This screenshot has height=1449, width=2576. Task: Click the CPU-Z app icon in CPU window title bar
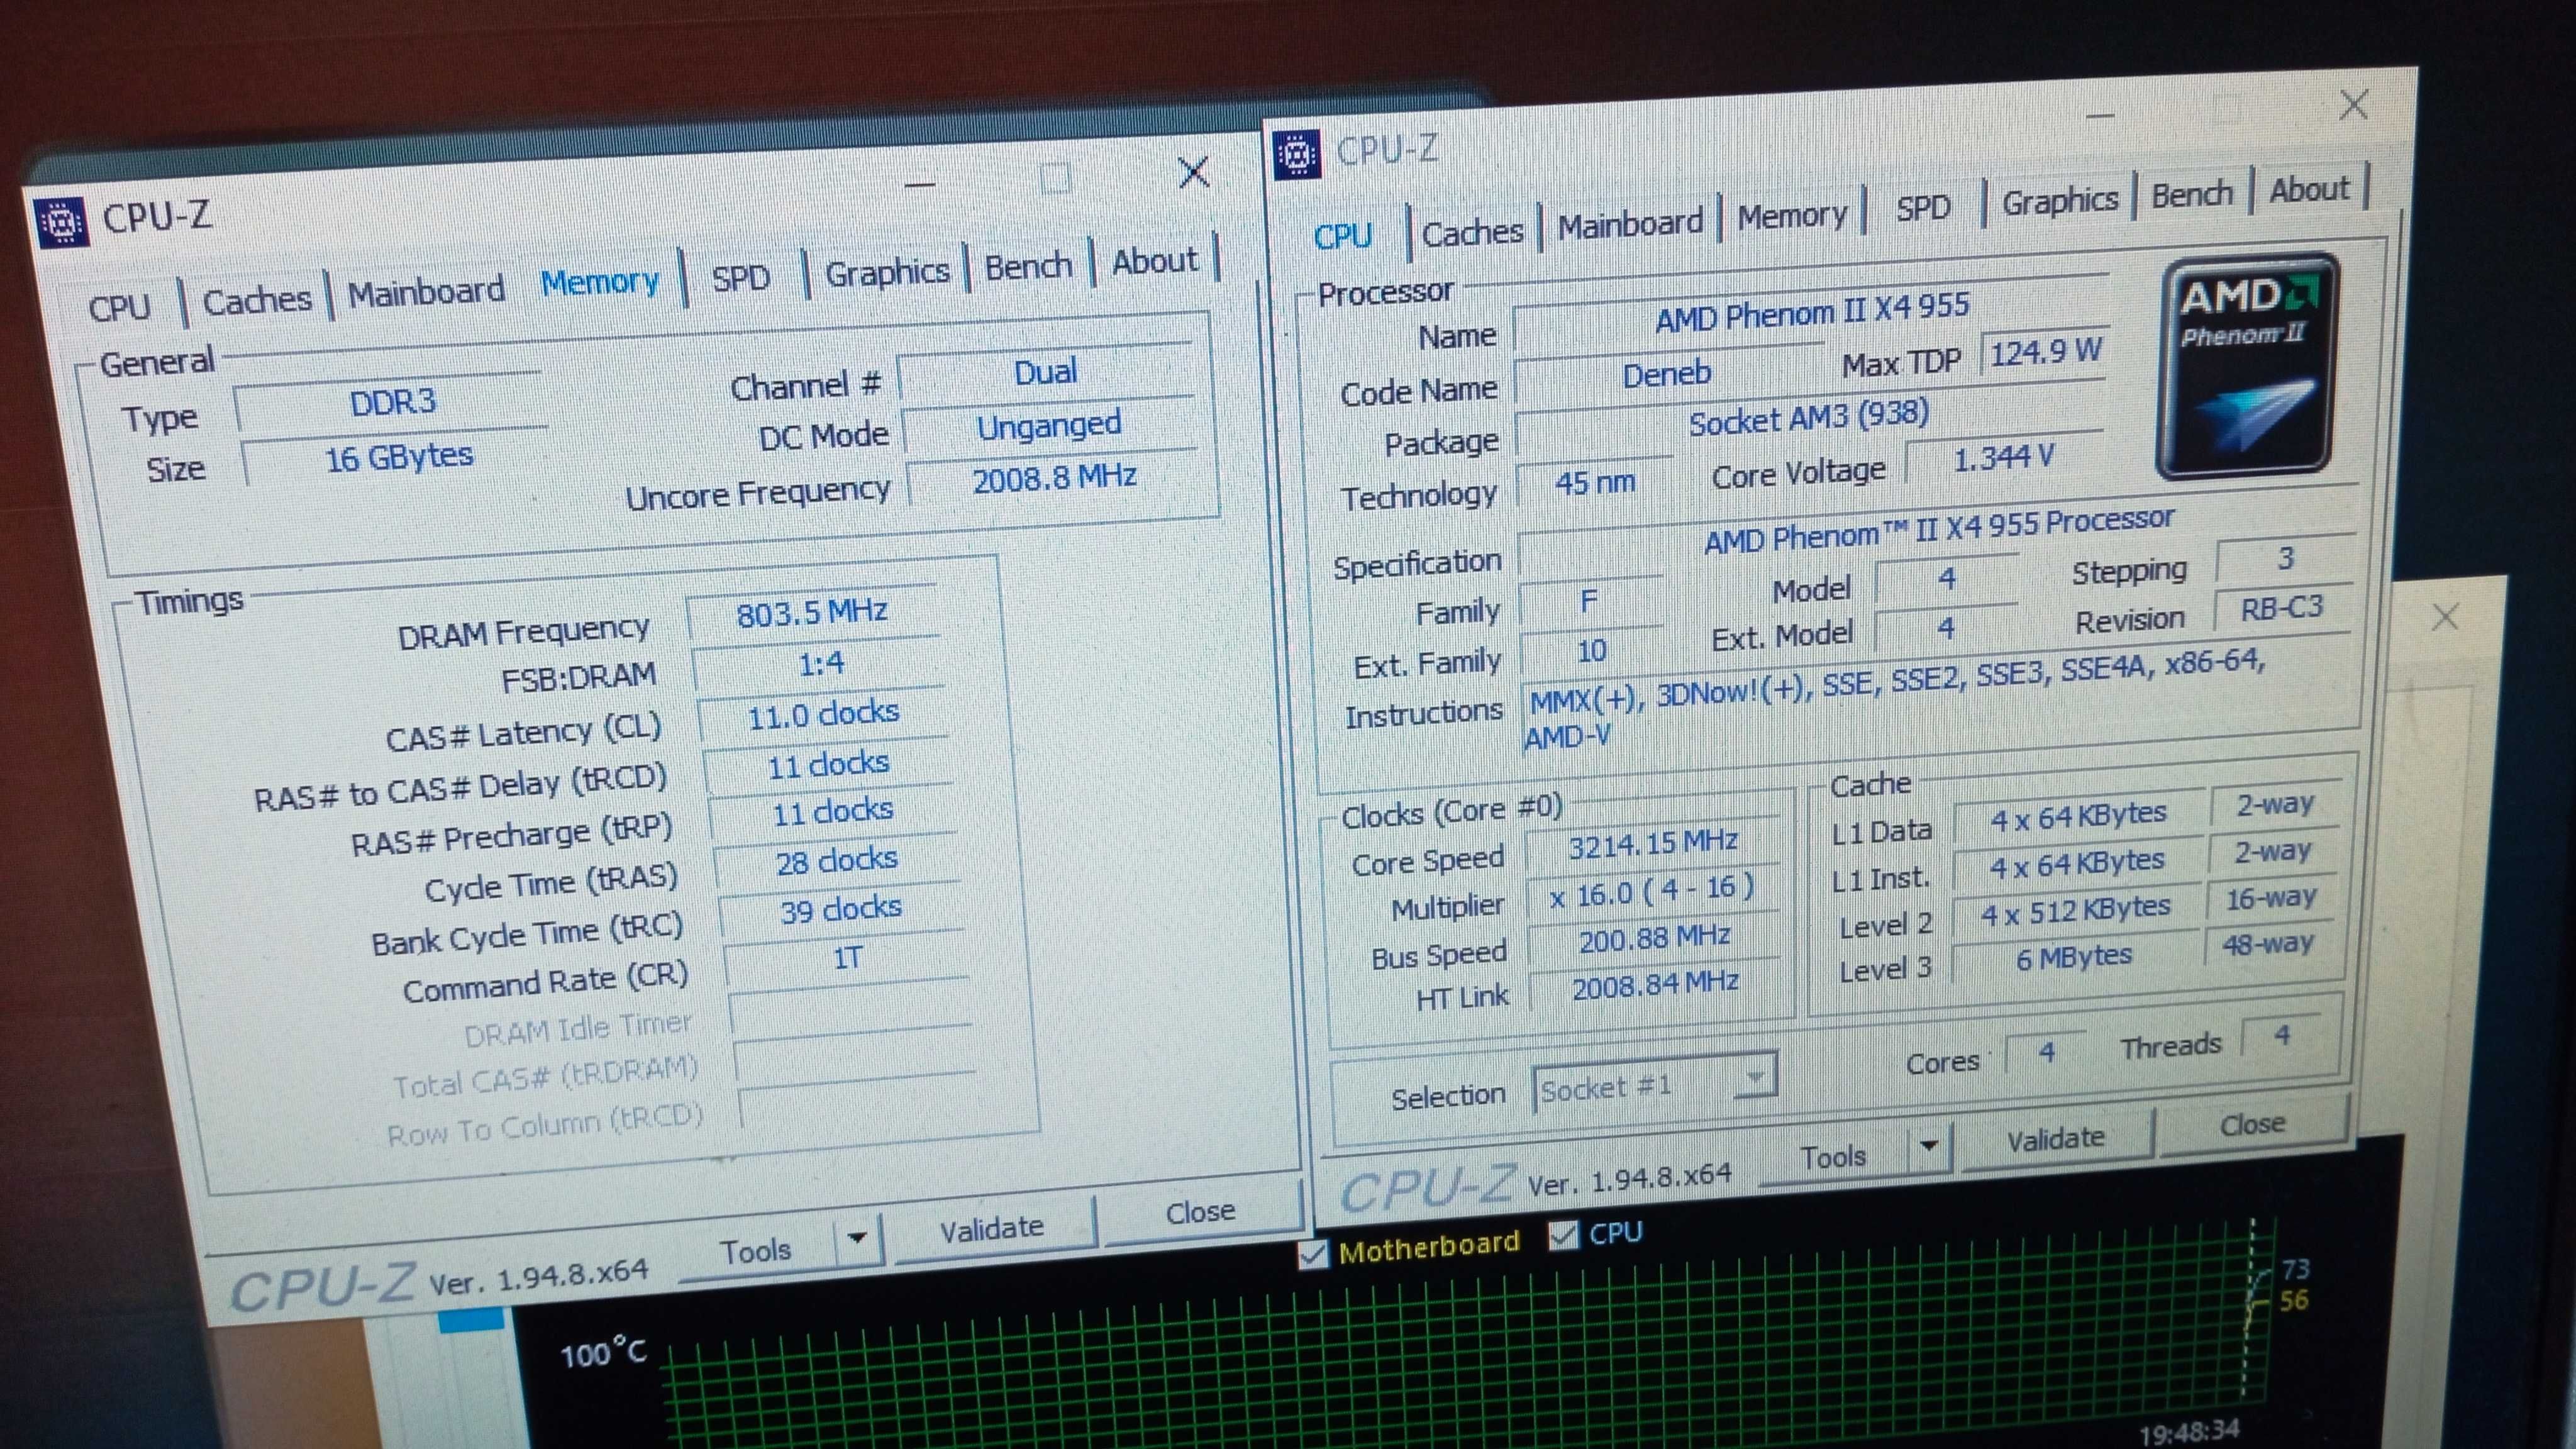(x=1297, y=155)
